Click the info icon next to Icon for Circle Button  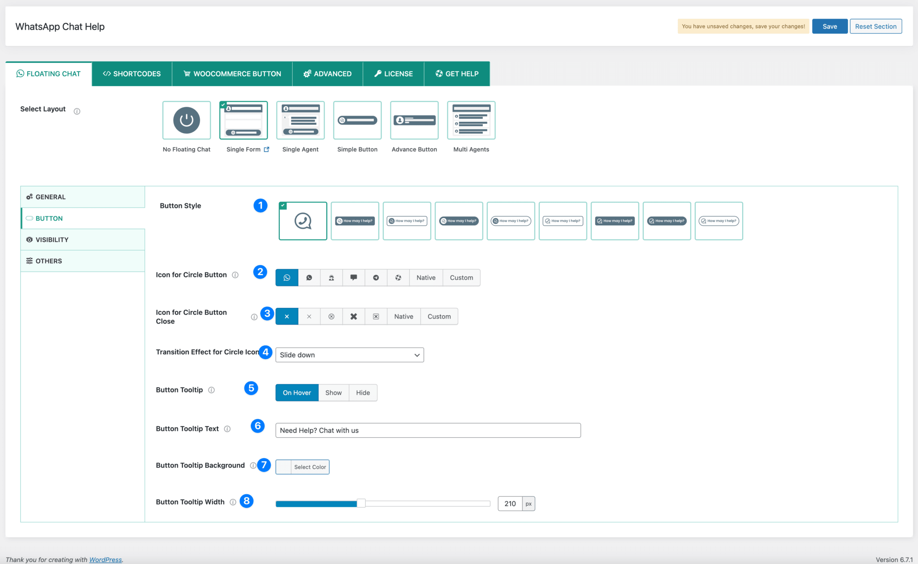235,275
